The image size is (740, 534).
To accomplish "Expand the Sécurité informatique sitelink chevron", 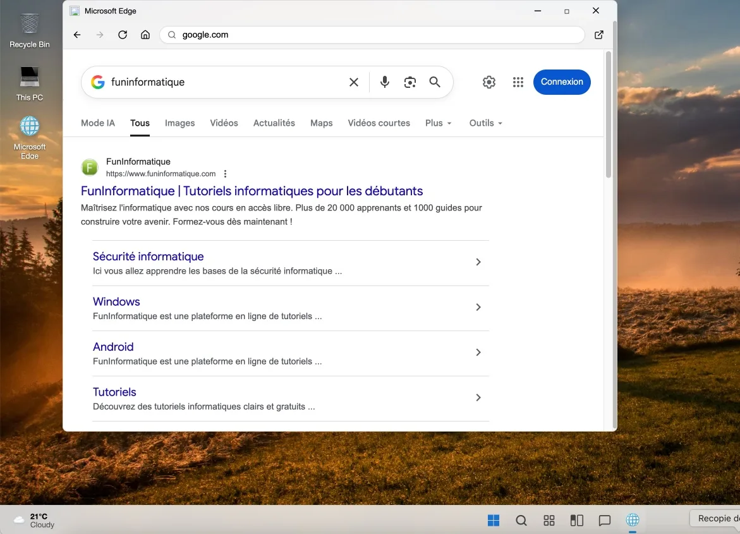I will point(478,262).
